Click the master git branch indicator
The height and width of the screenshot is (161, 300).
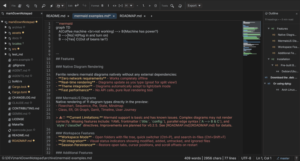coord(283,158)
